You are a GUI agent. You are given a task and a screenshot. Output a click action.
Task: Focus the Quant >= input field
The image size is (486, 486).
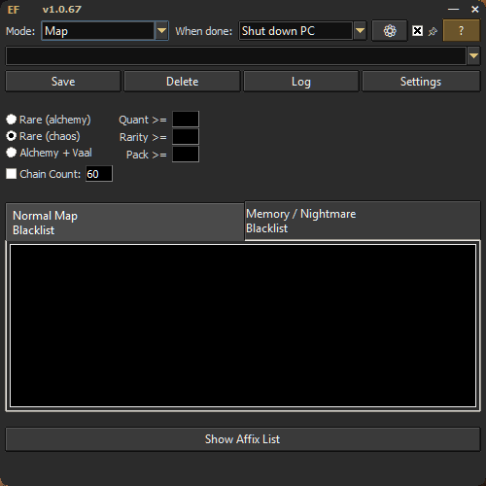[x=186, y=120]
